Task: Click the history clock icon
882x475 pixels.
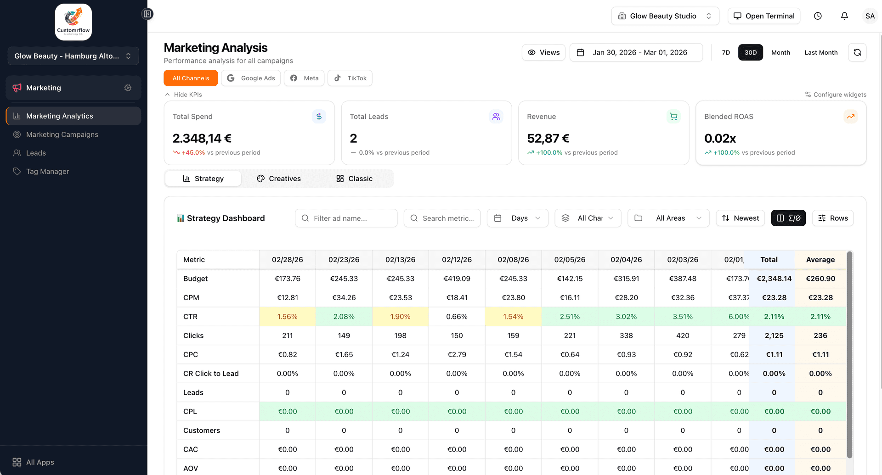Action: 818,16
